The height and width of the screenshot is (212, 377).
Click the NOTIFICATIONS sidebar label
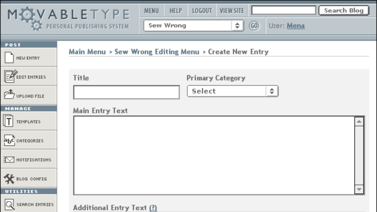pos(34,160)
